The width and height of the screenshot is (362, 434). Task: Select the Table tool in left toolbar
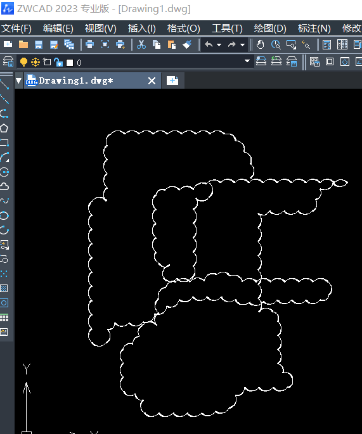4,317
